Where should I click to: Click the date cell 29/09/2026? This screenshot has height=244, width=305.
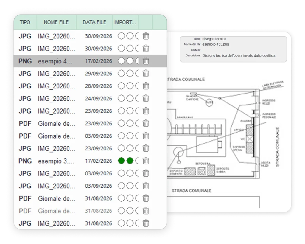coord(98,74)
